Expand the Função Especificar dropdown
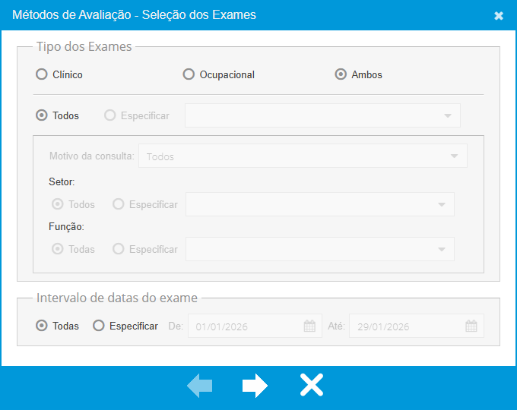This screenshot has width=517, height=410. [x=441, y=249]
